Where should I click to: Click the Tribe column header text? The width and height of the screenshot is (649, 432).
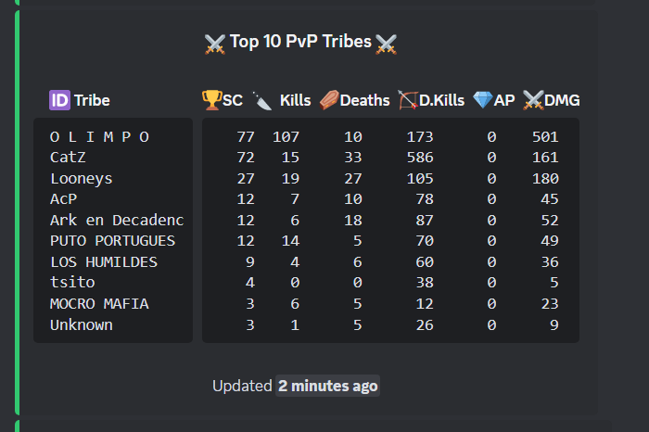point(92,100)
